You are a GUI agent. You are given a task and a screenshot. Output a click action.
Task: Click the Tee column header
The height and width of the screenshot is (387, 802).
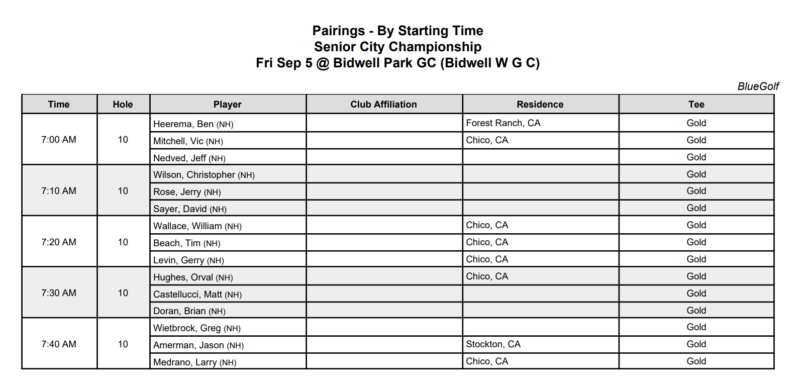[x=696, y=105]
